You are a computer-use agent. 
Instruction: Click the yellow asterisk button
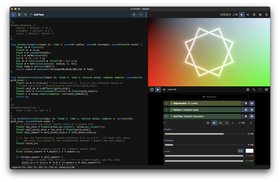click(x=134, y=15)
